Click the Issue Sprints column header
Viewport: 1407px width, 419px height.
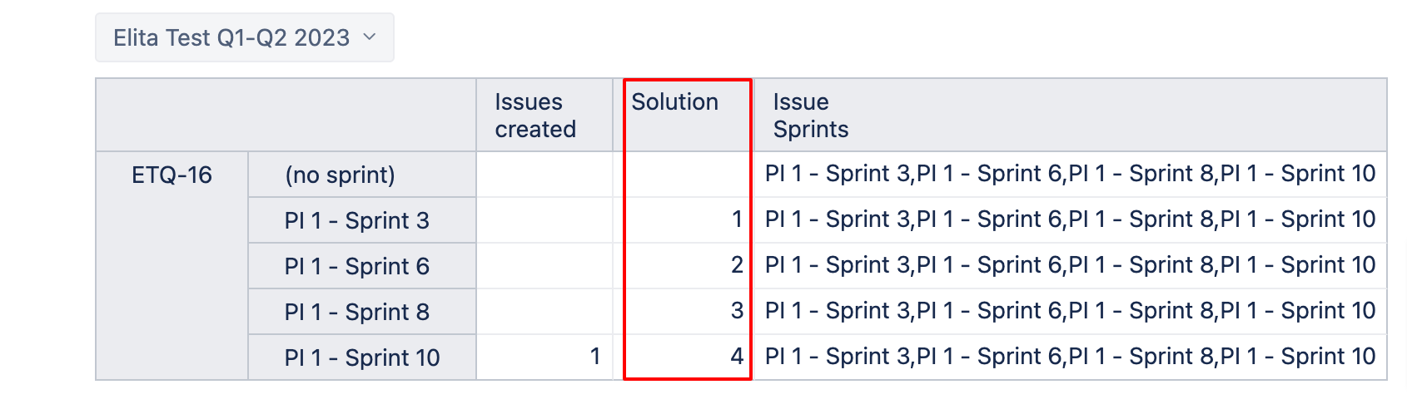tap(810, 116)
